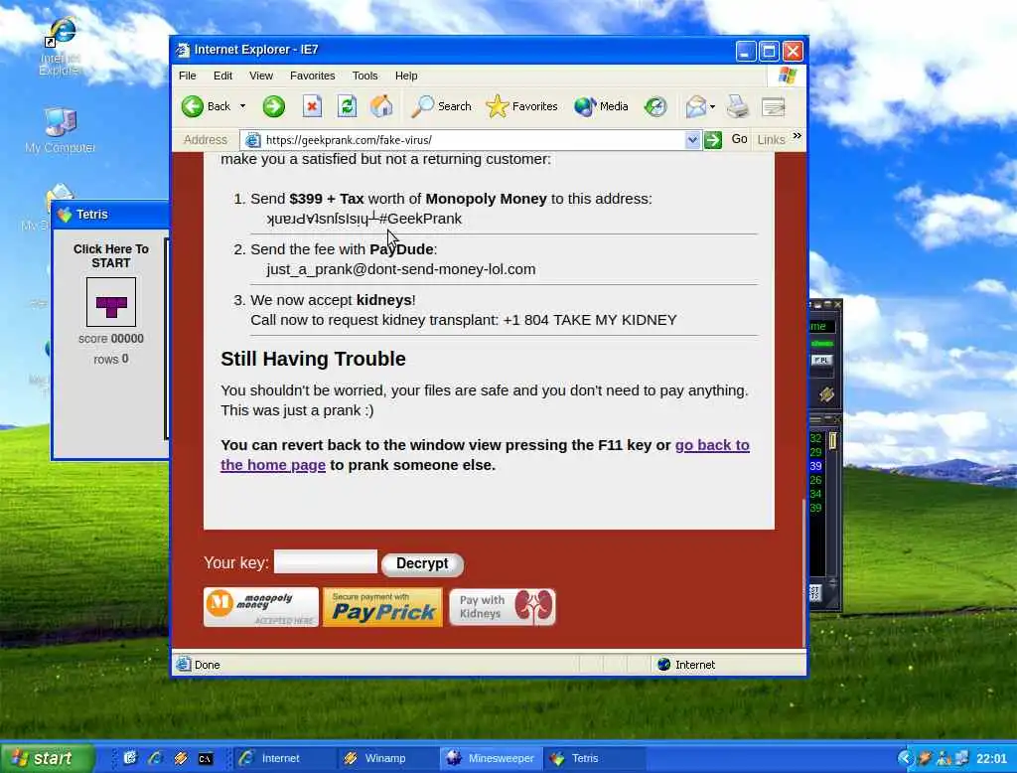
Task: Open the Back button history dropdown
Action: pos(242,106)
